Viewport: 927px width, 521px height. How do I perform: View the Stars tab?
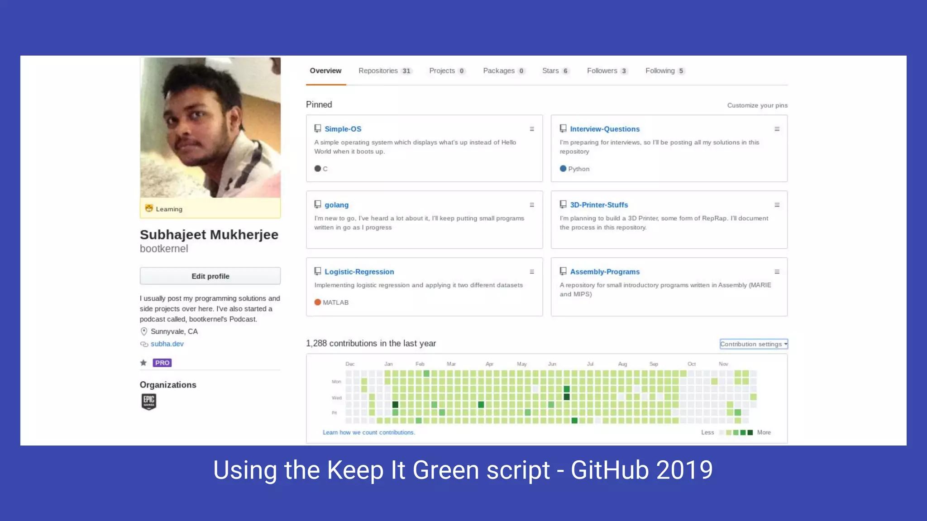click(x=555, y=71)
